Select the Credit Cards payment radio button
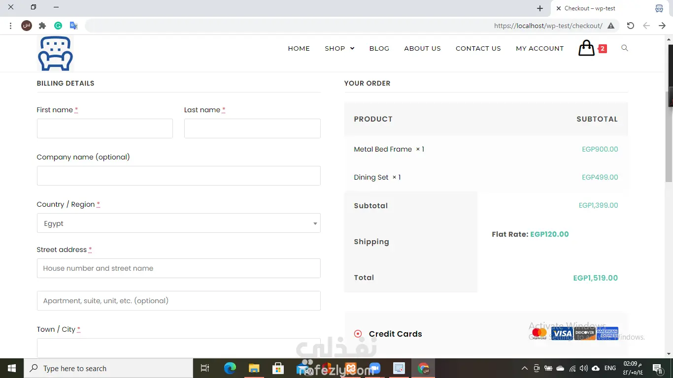This screenshot has width=673, height=378. click(x=358, y=334)
